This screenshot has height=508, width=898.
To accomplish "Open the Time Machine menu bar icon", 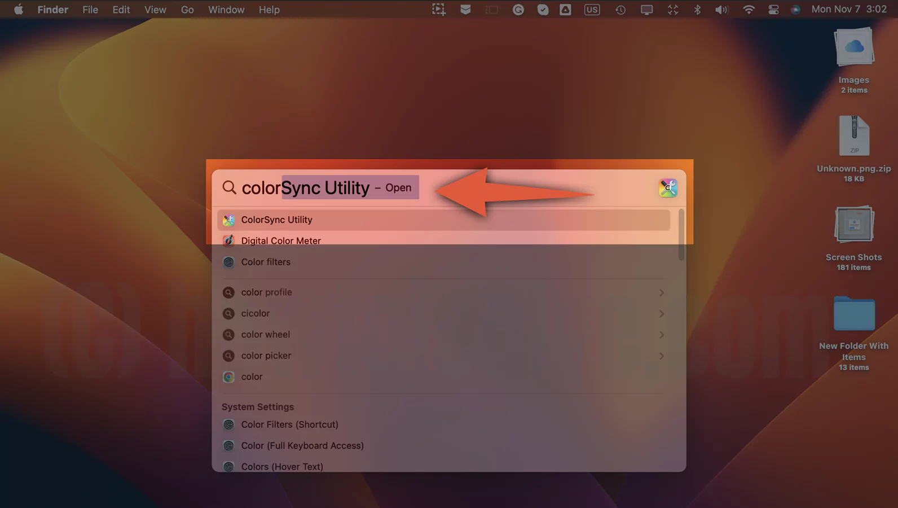I will click(620, 10).
